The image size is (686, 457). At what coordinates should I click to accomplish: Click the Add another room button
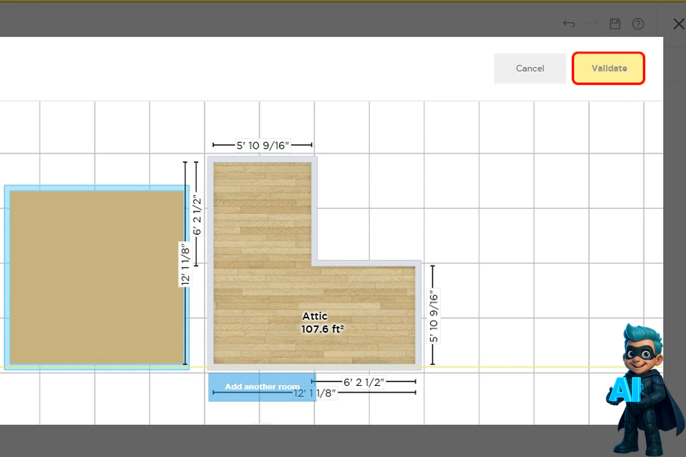pos(262,387)
